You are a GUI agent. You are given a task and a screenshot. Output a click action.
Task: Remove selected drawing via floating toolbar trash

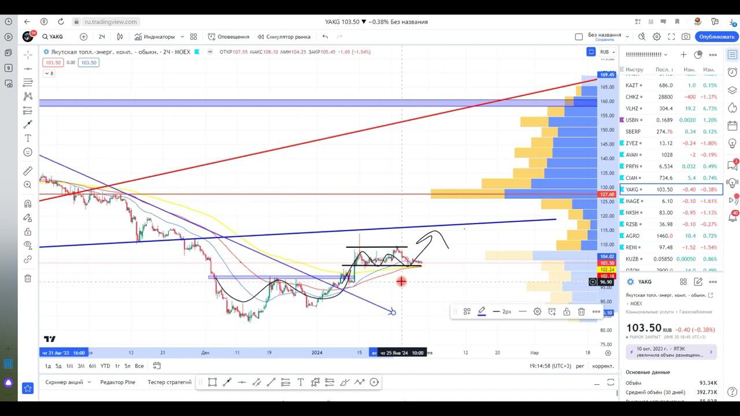point(581,311)
